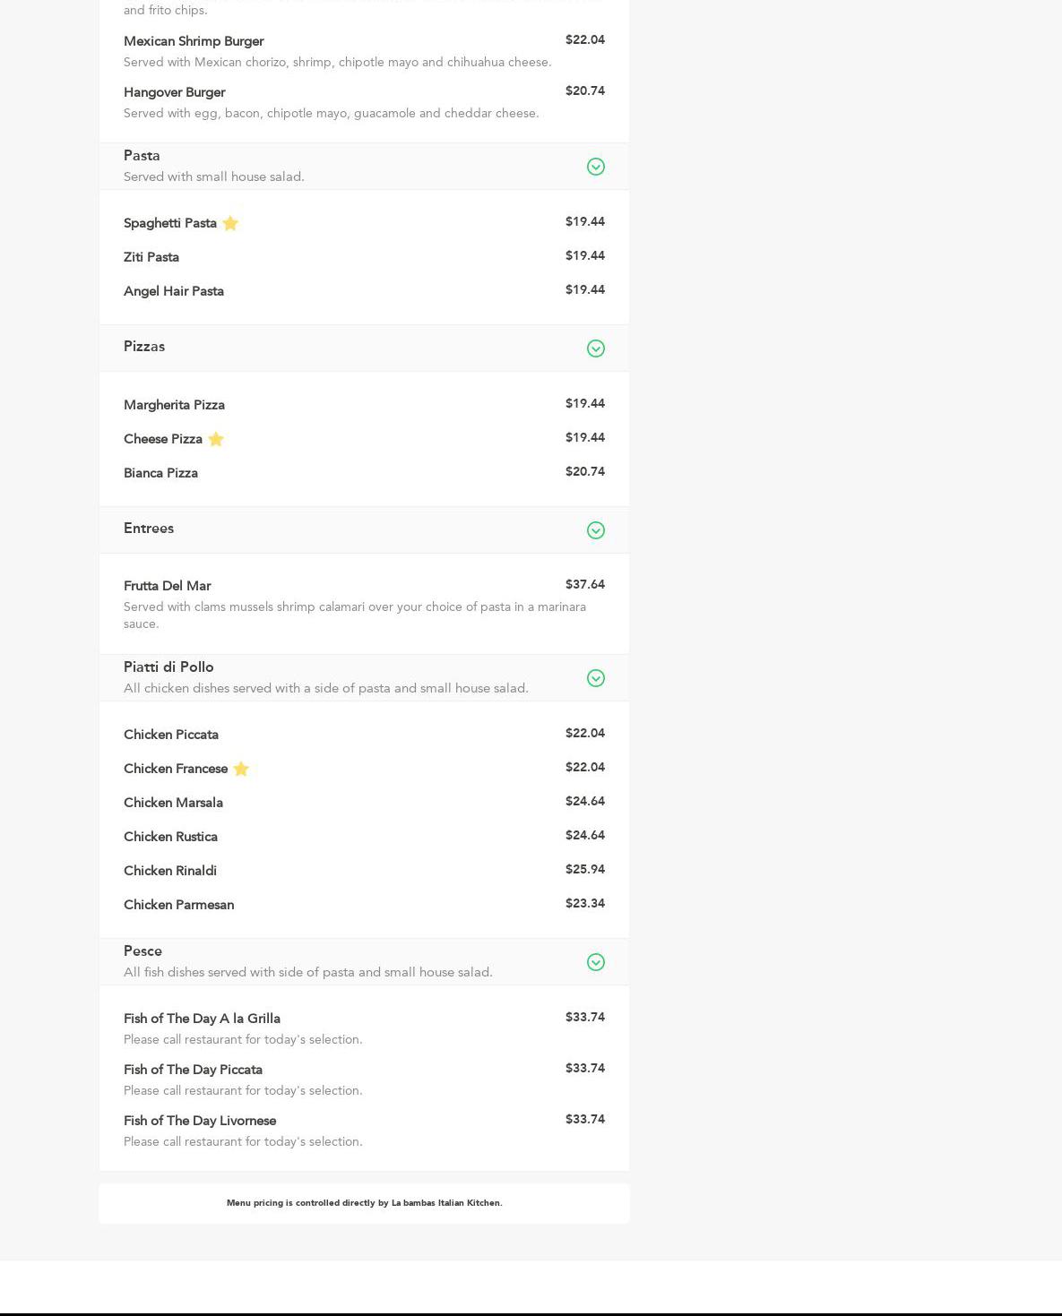This screenshot has height=1316, width=1062.
Task: Open Margherita Pizza item
Action: pos(174,405)
